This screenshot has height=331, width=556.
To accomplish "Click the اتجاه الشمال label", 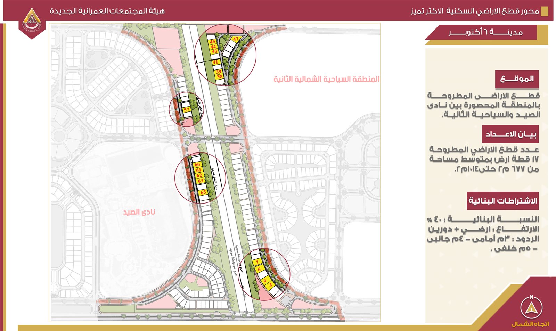I will 530,324.
